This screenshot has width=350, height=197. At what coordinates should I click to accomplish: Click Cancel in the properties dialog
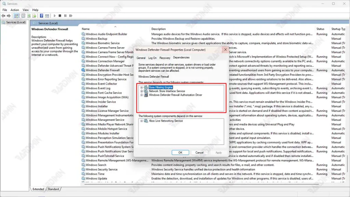coord(199,153)
